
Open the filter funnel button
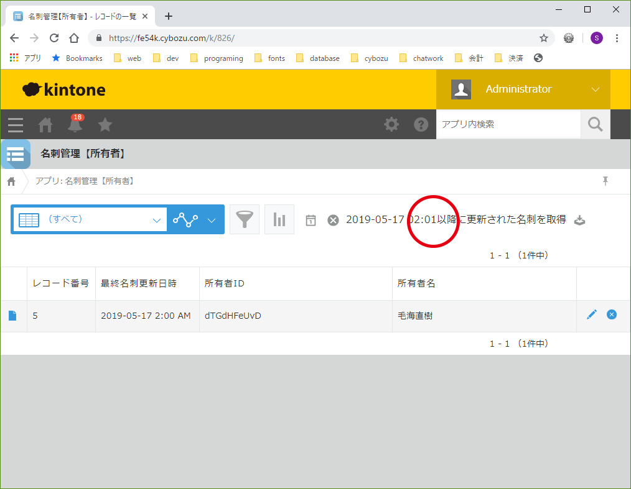coord(245,219)
